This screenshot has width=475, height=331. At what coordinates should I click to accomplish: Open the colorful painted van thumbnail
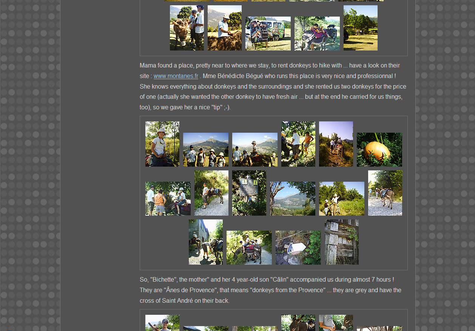tap(268, 34)
